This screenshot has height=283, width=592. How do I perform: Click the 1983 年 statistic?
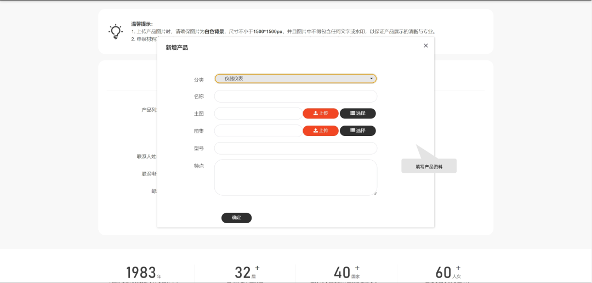click(144, 273)
